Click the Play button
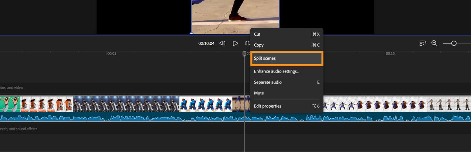 (235, 43)
